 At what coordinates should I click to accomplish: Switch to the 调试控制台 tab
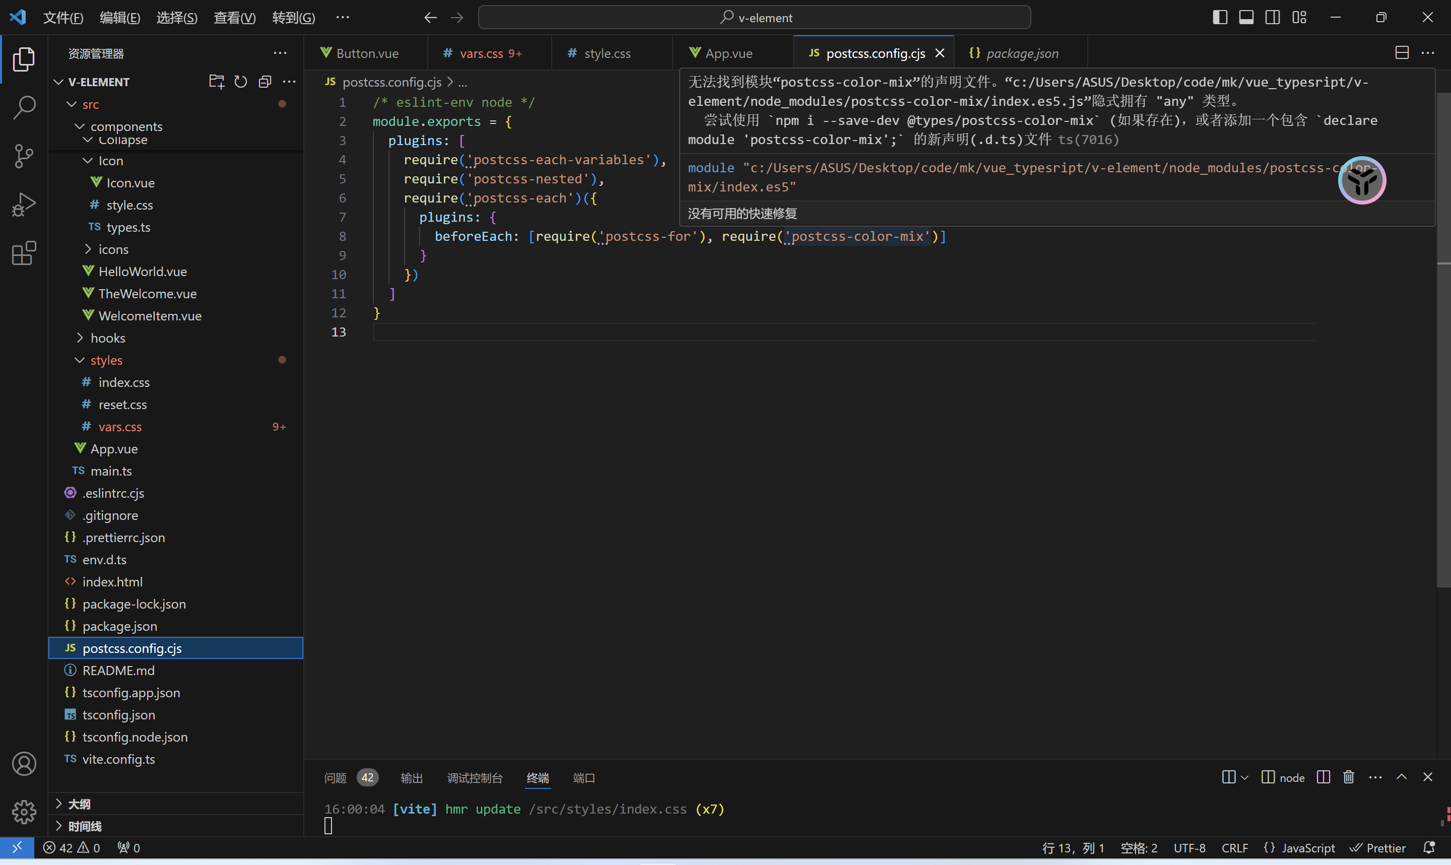pos(474,777)
